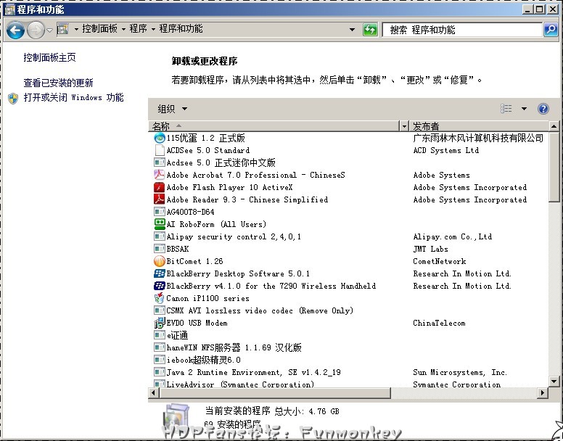563x441 pixels.
Task: Click publisher Sun Microsystems, Inc.
Action: coord(460,372)
